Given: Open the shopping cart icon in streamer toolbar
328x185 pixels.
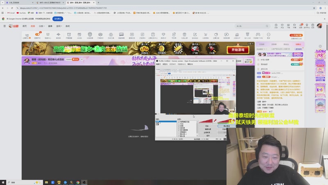Looking at the screenshot, I should pyautogui.click(x=205, y=35).
